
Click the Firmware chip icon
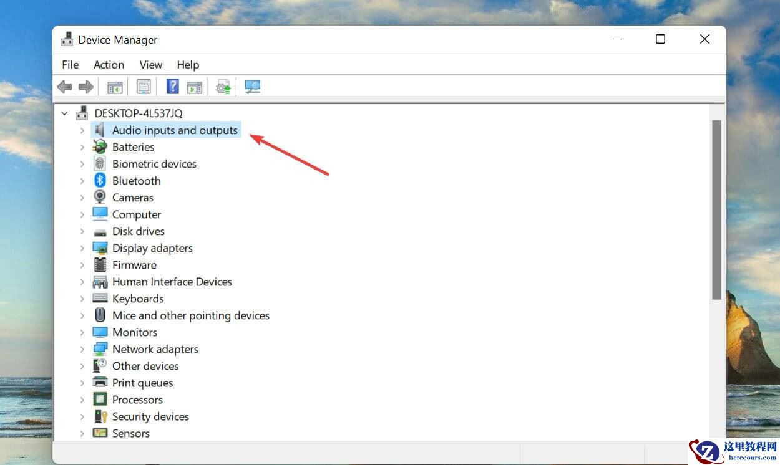click(x=100, y=264)
